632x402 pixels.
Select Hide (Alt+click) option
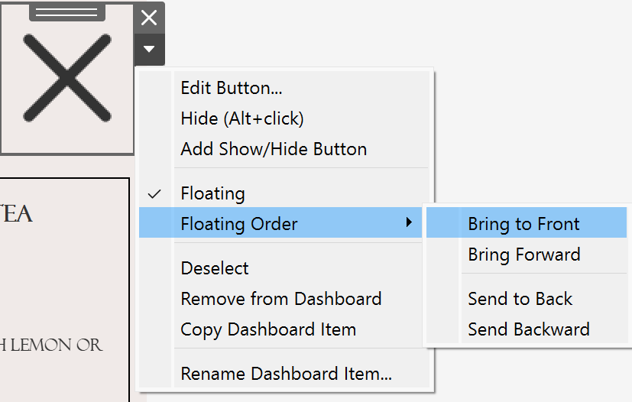[x=242, y=118]
